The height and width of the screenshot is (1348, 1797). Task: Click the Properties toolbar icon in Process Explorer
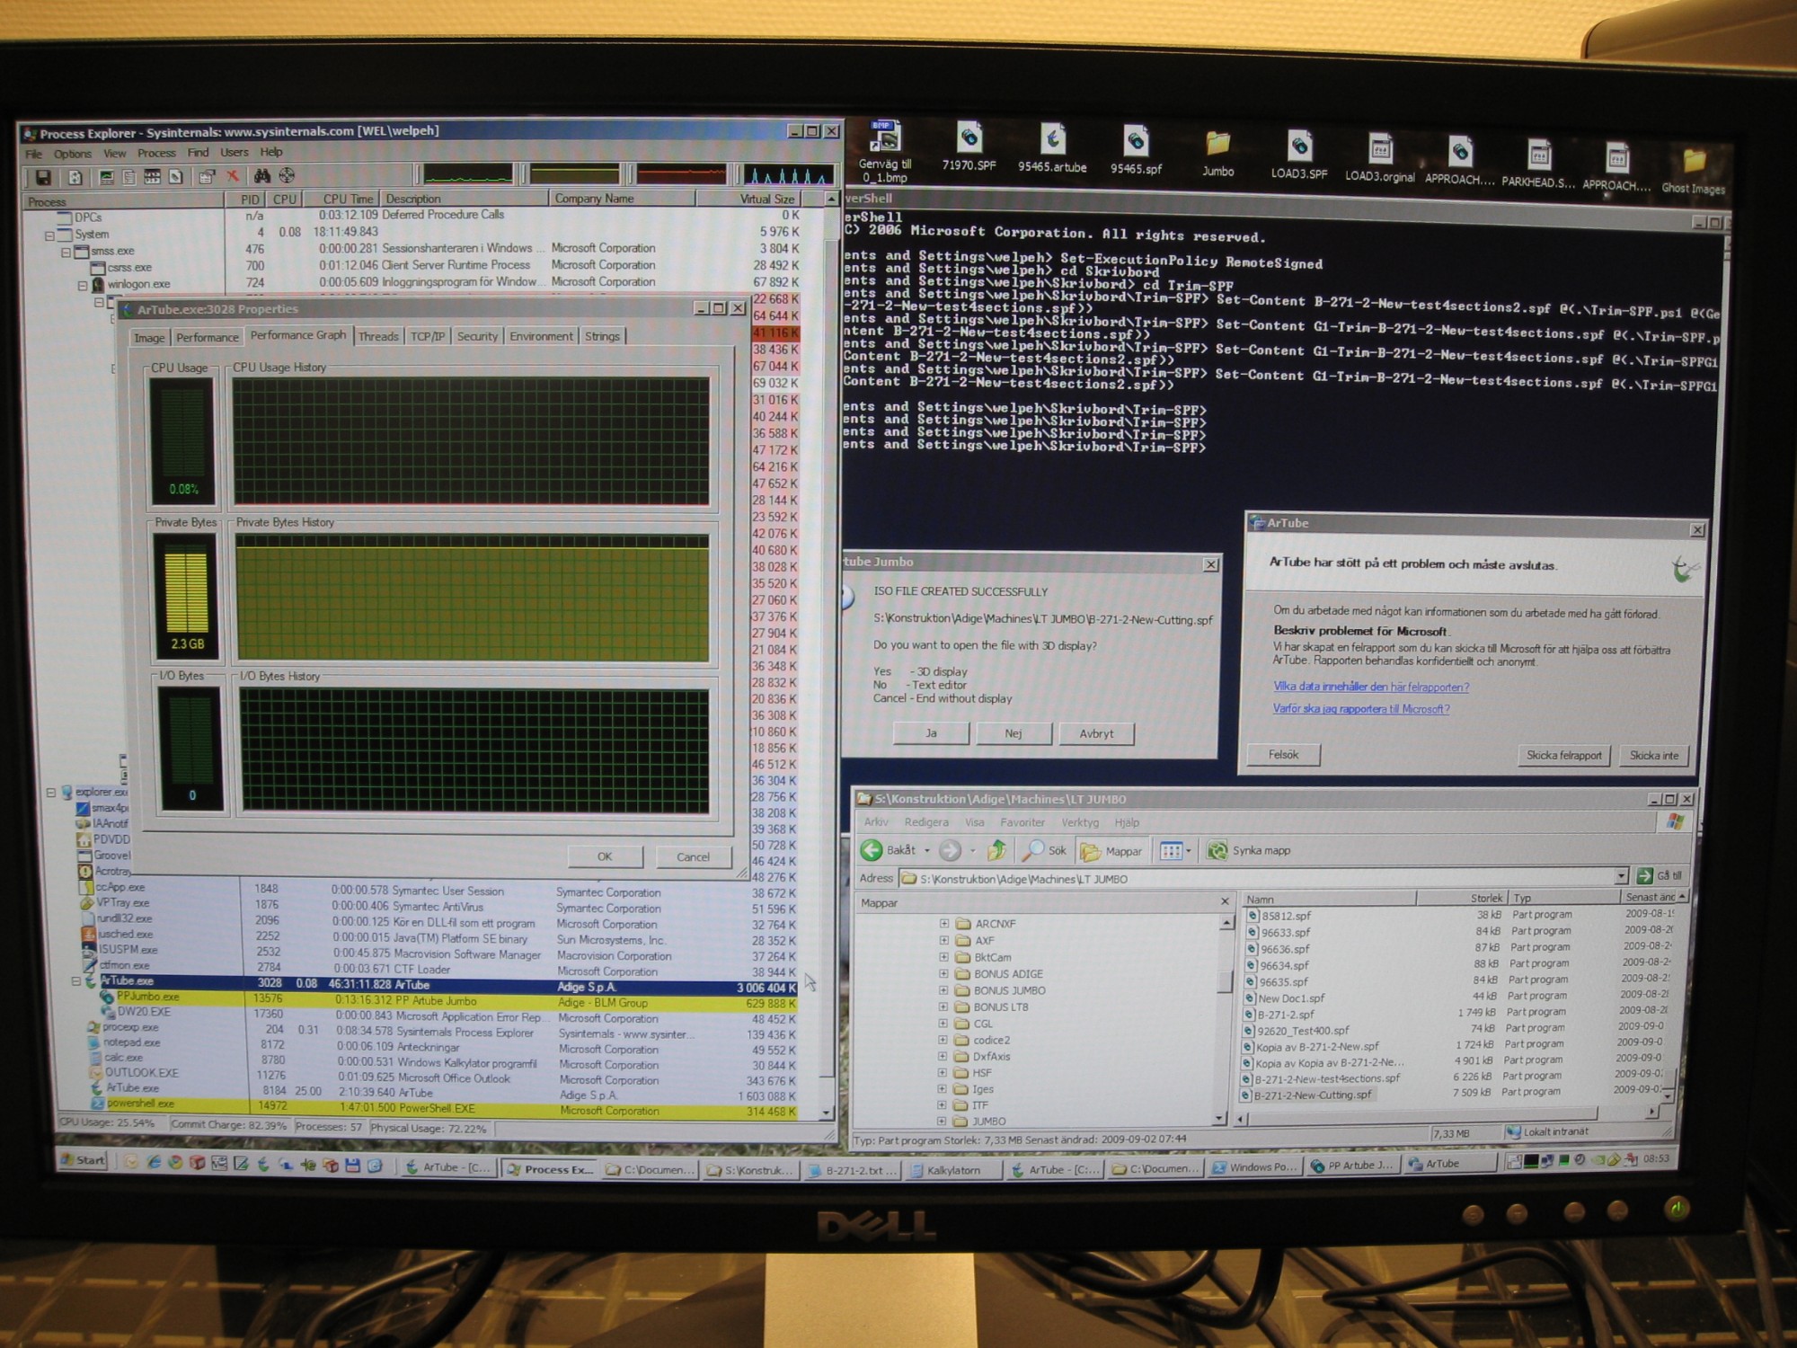pyautogui.click(x=207, y=177)
